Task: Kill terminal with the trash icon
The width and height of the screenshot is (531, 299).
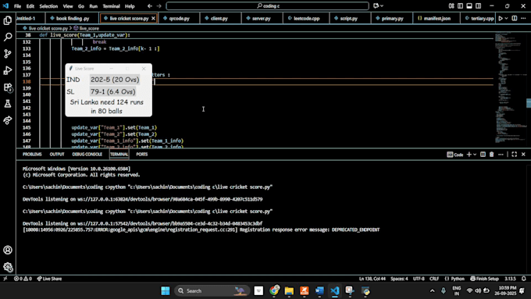Action: [492, 155]
